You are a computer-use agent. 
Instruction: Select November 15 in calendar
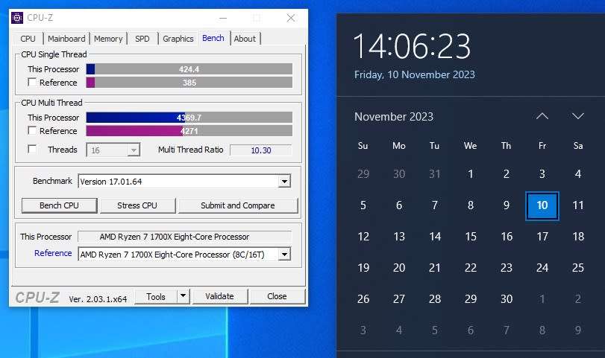pos(470,237)
